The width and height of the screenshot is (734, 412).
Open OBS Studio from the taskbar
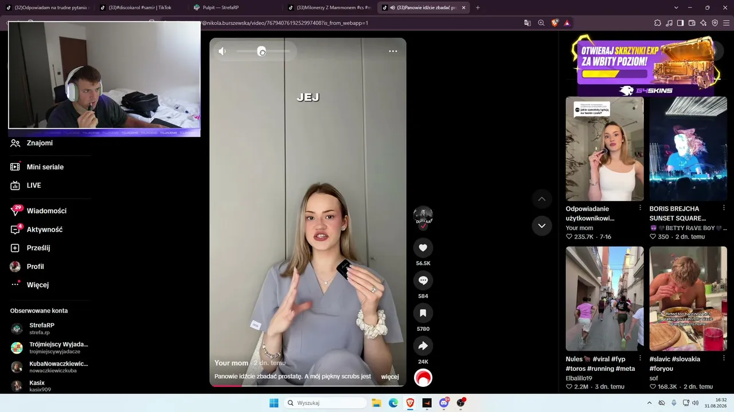pyautogui.click(x=460, y=403)
